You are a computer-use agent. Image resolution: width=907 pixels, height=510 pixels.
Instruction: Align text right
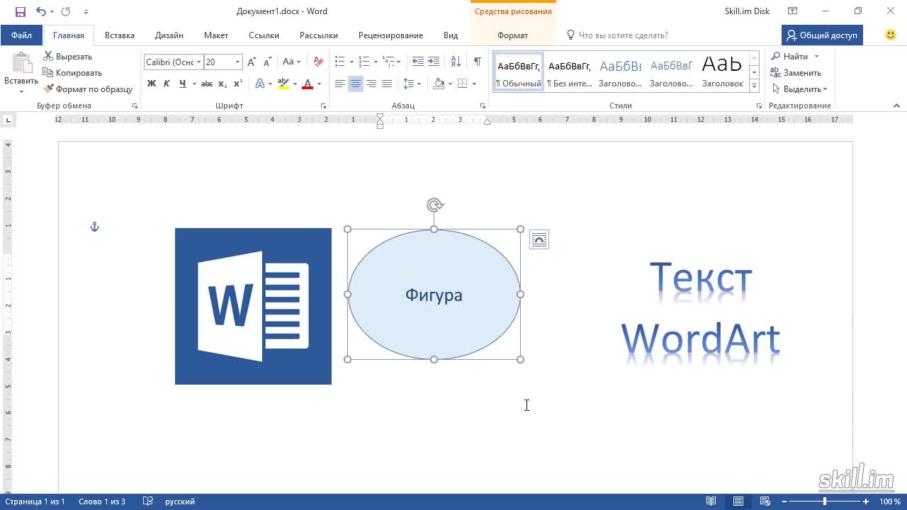(x=371, y=84)
